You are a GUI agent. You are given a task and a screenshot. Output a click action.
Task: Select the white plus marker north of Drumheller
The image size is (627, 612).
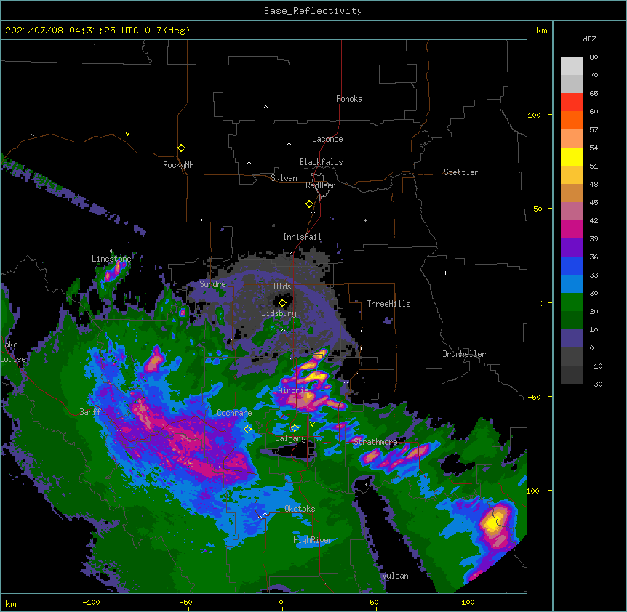click(445, 273)
